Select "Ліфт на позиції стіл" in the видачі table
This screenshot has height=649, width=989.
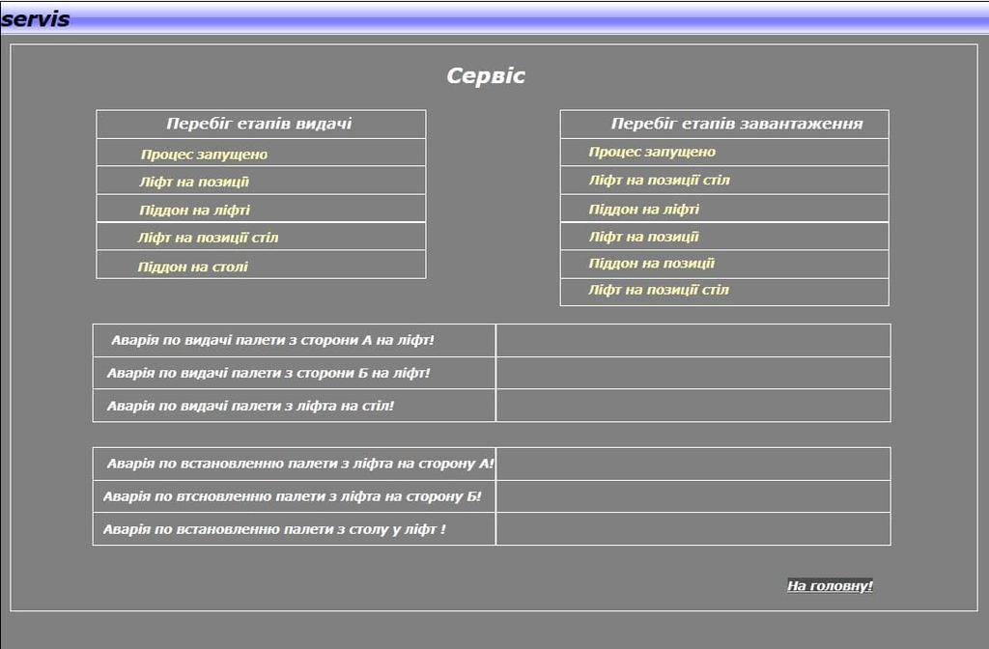click(208, 238)
